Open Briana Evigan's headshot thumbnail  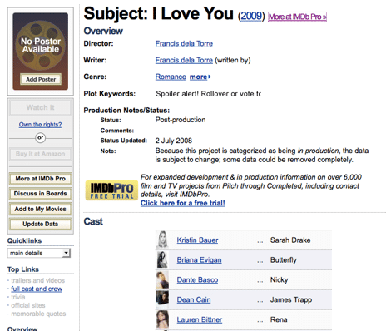pyautogui.click(x=162, y=259)
